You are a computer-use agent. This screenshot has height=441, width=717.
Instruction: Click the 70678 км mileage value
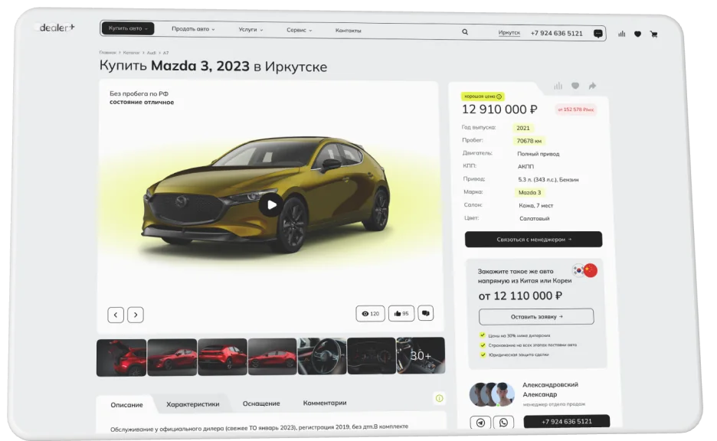point(529,141)
